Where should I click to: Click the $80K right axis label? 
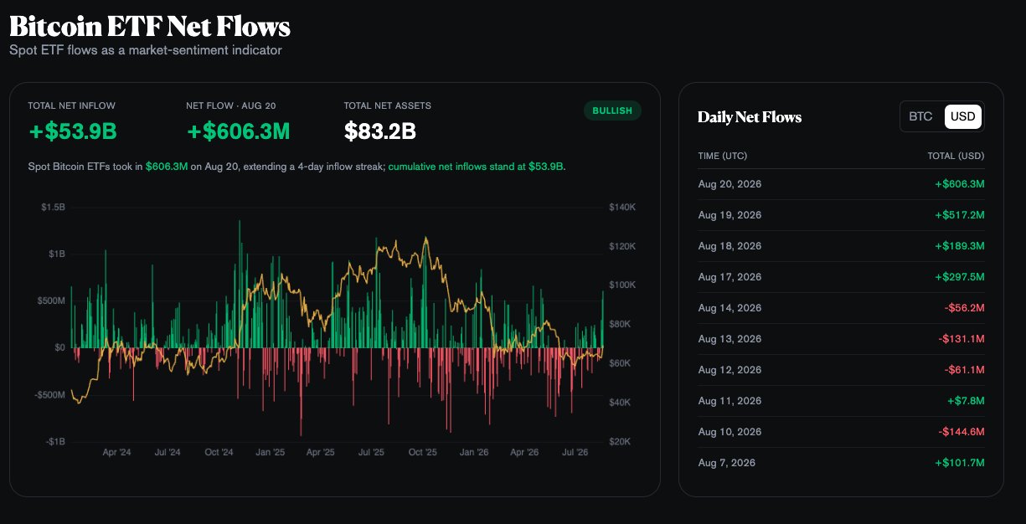pyautogui.click(x=621, y=324)
